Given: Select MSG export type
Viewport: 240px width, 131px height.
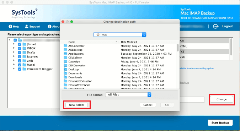Looking at the screenshot, I should 204,57.
